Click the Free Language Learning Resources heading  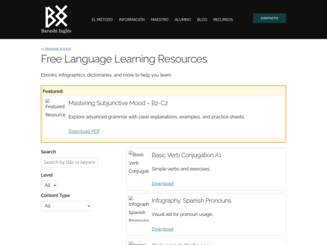(124, 59)
